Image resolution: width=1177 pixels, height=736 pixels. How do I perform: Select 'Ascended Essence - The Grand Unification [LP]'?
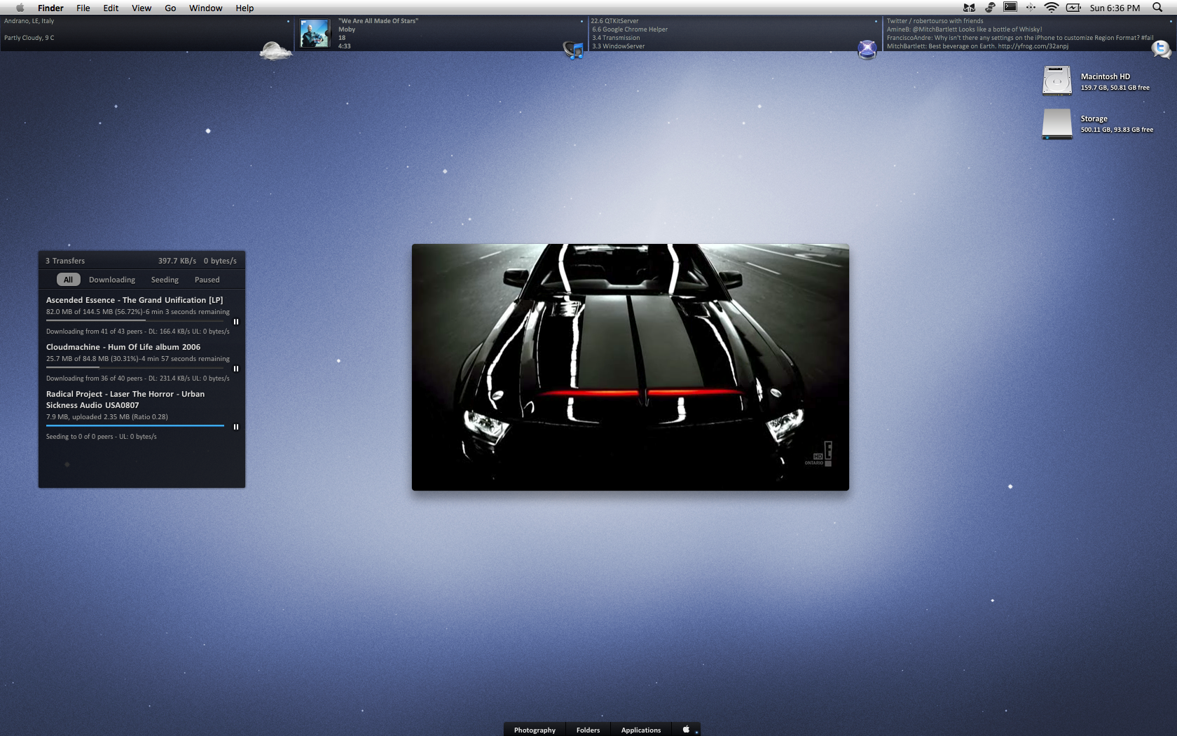(135, 300)
